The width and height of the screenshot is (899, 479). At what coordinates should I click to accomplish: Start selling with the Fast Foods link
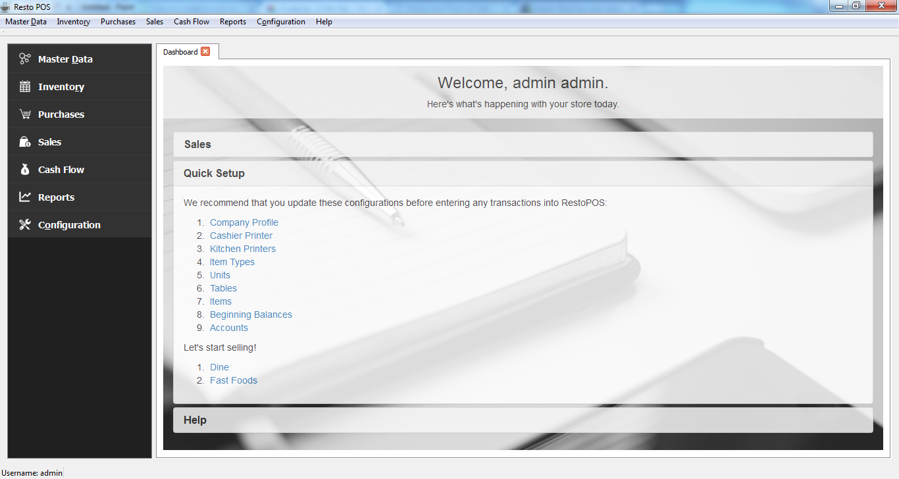pyautogui.click(x=234, y=380)
